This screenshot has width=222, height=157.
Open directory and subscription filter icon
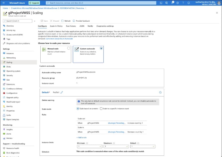[166, 3]
